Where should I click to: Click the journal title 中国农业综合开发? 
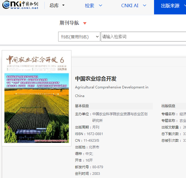click(96, 79)
